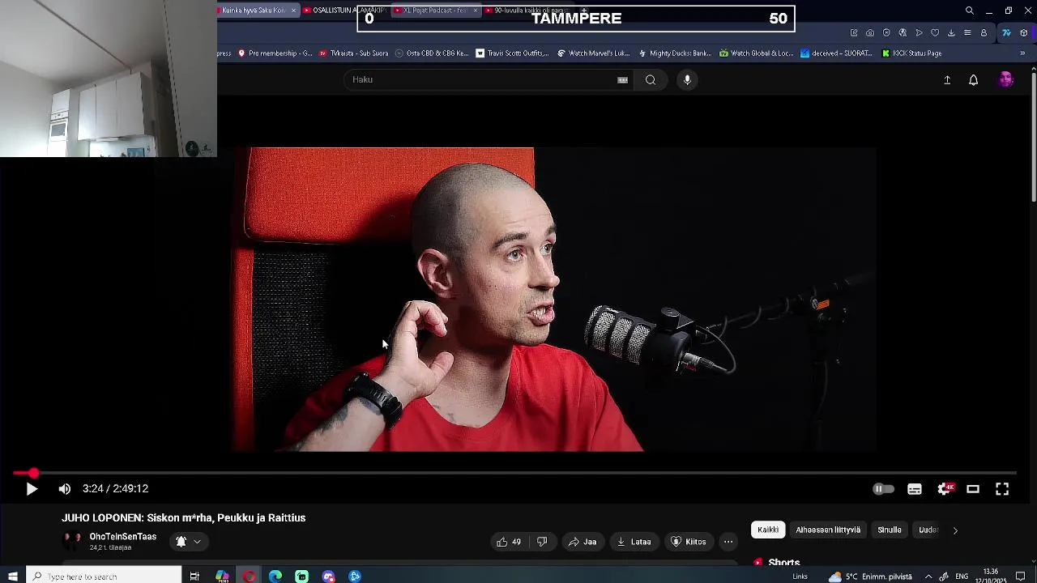
Task: Mute the video volume speaker icon
Action: (x=65, y=489)
